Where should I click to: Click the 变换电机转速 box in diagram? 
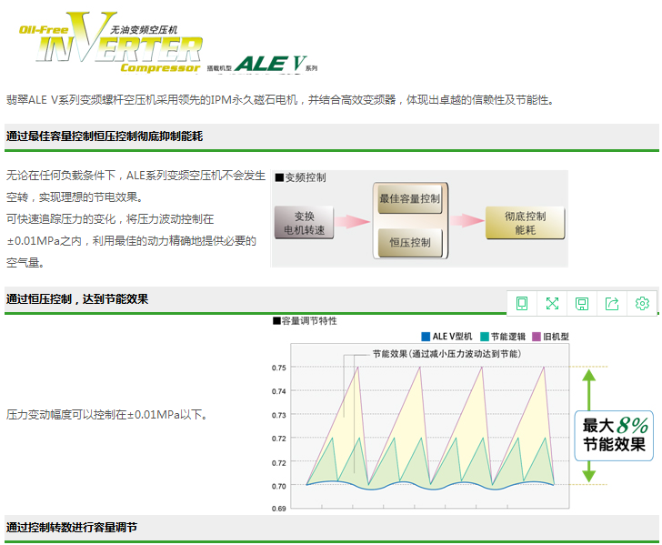(304, 223)
